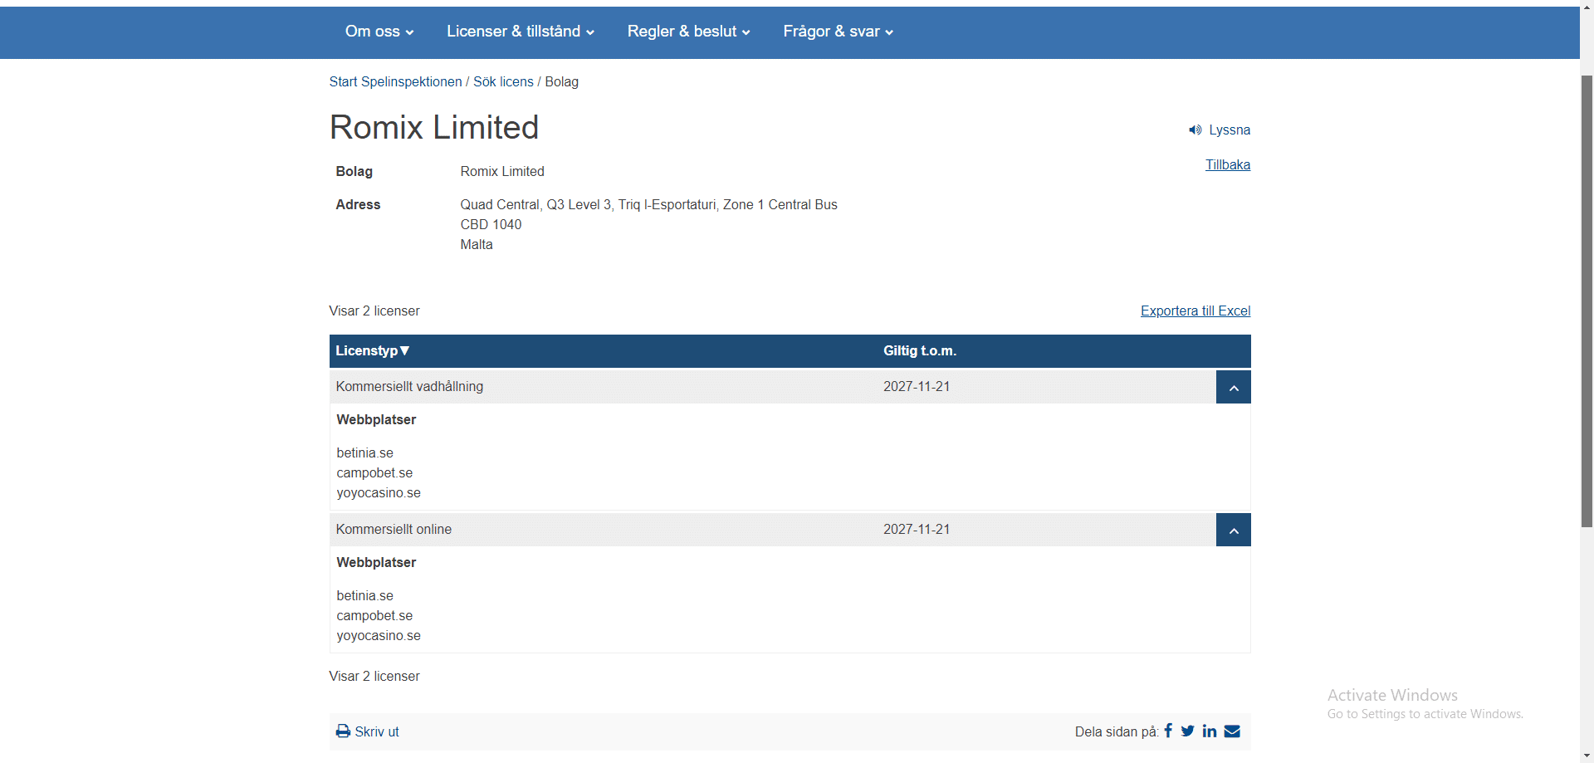
Task: Click Exportera till Excel link
Action: (1195, 311)
